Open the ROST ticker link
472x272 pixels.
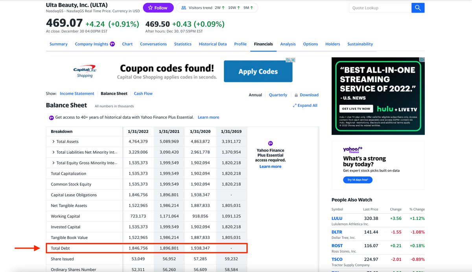(x=337, y=246)
